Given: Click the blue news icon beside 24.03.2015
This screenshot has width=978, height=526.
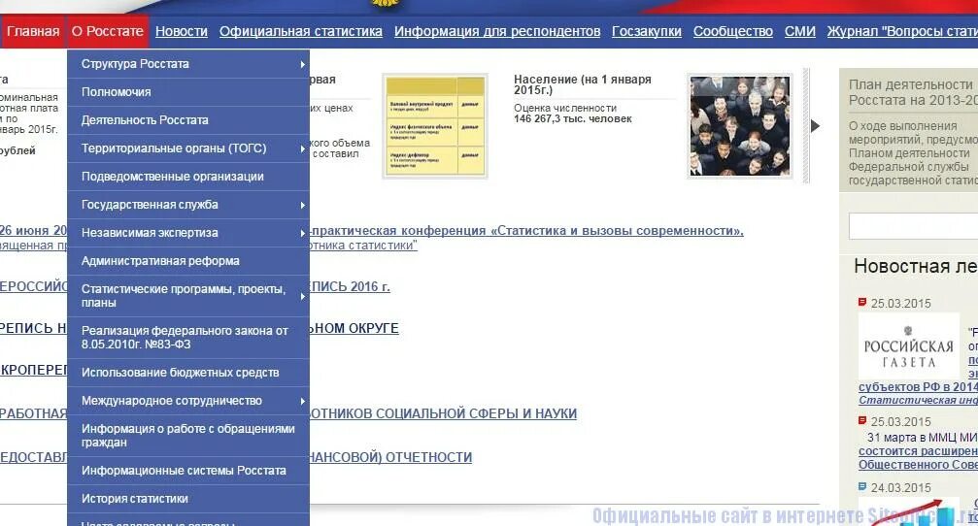Looking at the screenshot, I should click(862, 487).
